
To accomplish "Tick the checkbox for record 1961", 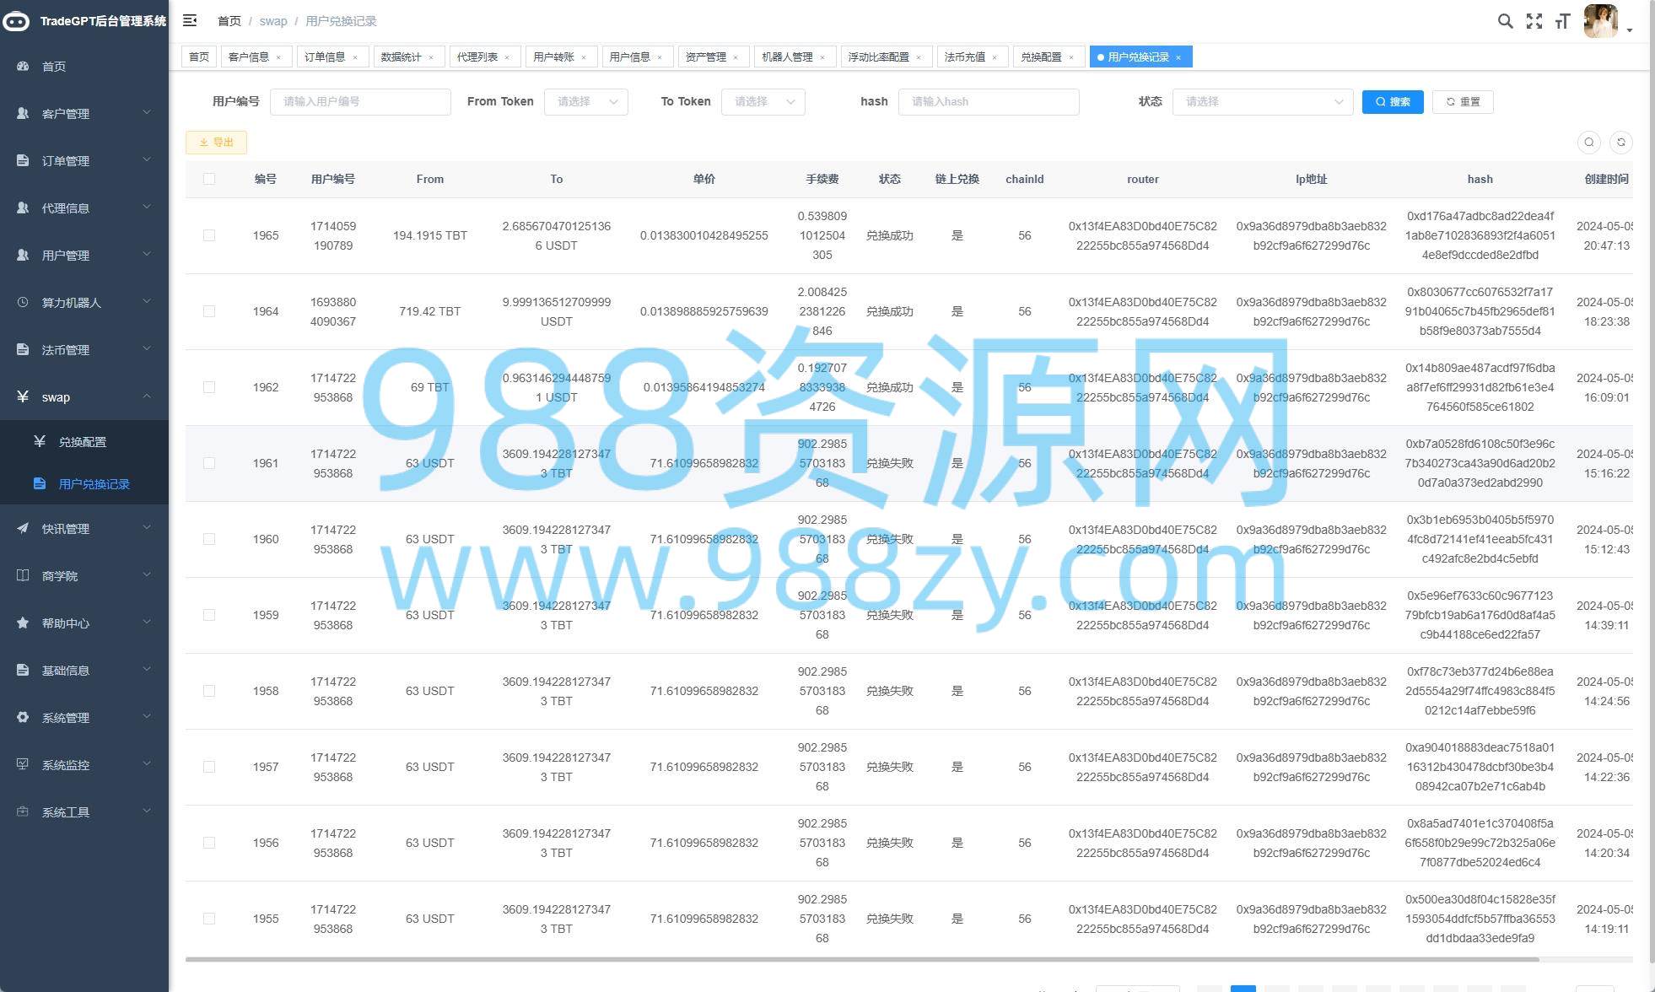I will pyautogui.click(x=209, y=463).
